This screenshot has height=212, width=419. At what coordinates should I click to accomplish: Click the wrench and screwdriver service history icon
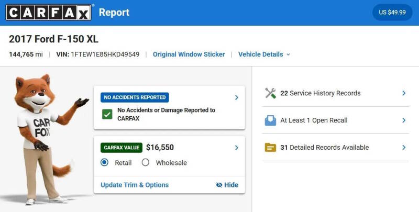pos(270,93)
